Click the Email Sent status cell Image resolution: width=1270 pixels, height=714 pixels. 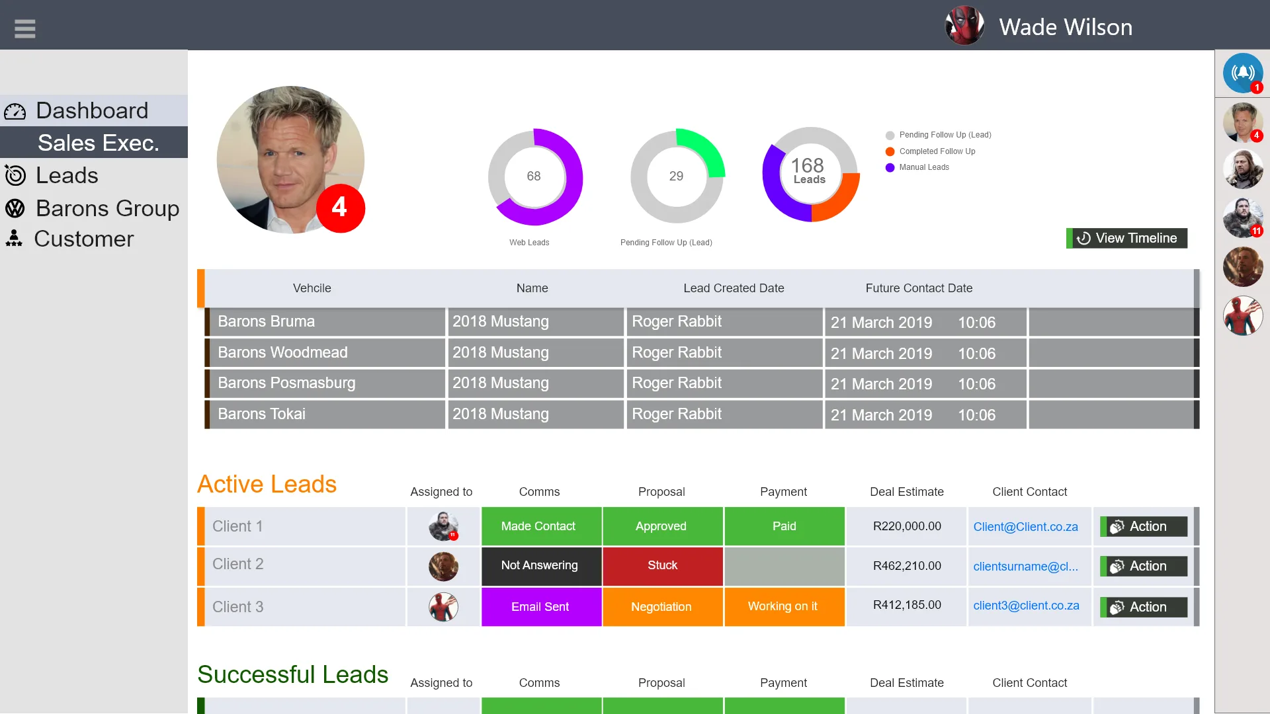(x=541, y=607)
